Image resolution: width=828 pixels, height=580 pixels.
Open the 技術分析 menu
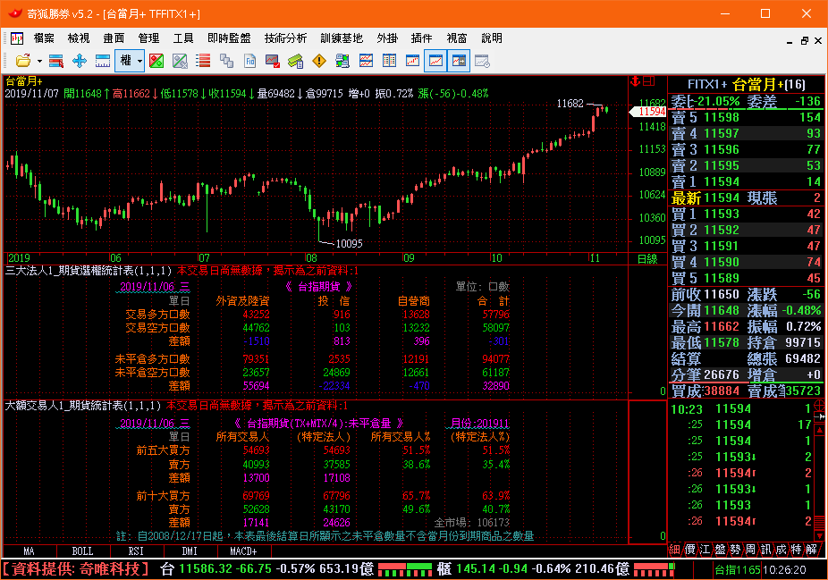pyautogui.click(x=285, y=38)
